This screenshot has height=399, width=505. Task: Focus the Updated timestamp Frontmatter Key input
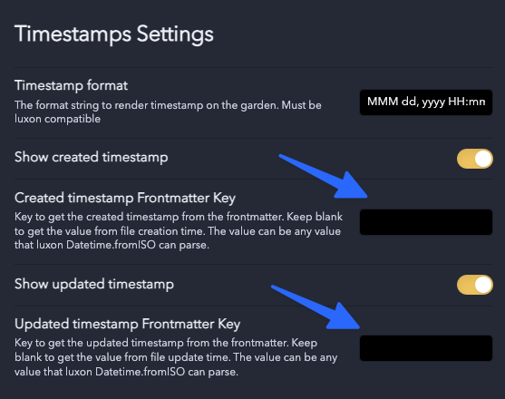(x=426, y=348)
